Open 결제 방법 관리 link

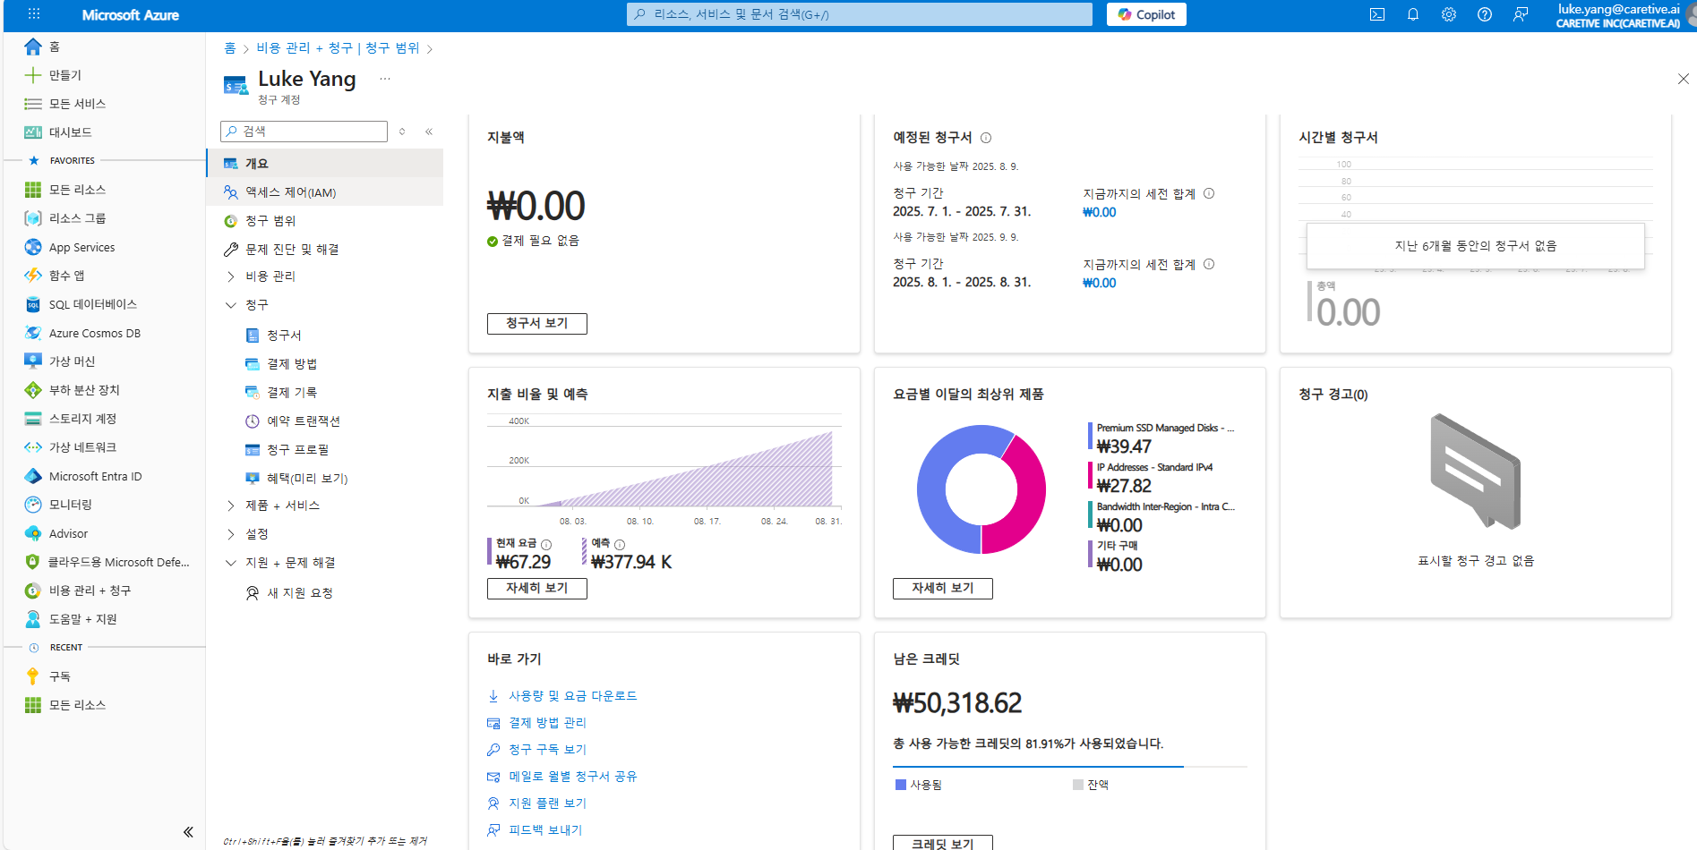point(547,723)
